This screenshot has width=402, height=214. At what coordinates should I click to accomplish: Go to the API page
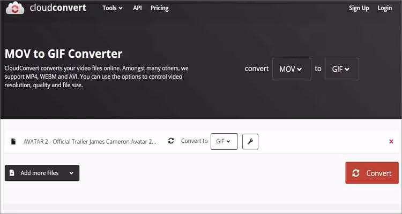point(137,8)
